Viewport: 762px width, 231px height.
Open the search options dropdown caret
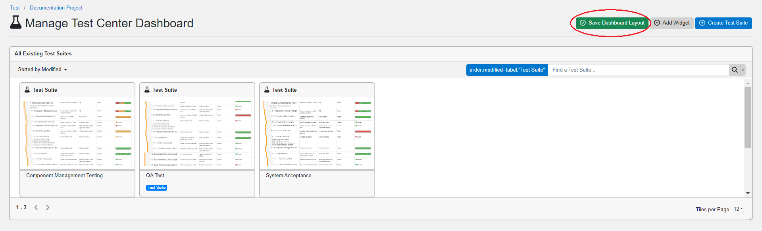click(743, 70)
